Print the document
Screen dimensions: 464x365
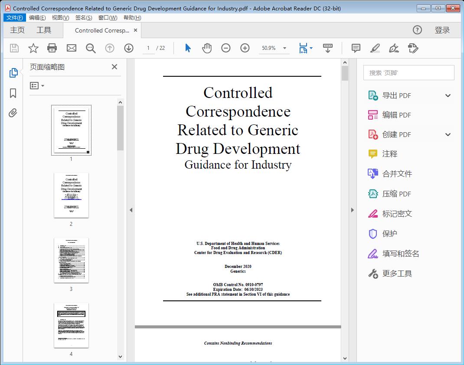(x=52, y=48)
